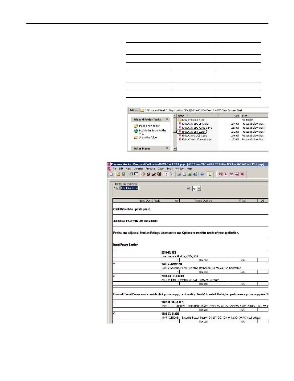The width and height of the screenshot is (294, 381).
Task: Click the open red book toolbar icon
Action: click(x=159, y=174)
